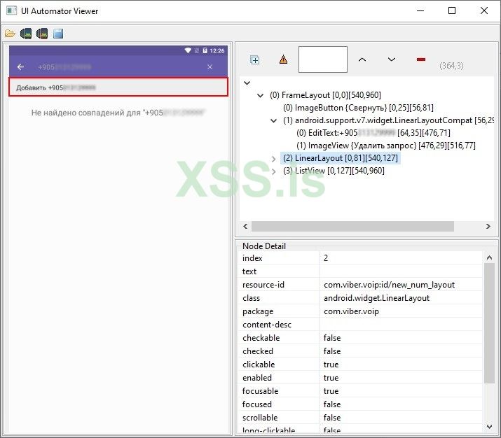Minimize the UI Automator Viewer window
Screen dimensions: 501x438
click(x=420, y=11)
